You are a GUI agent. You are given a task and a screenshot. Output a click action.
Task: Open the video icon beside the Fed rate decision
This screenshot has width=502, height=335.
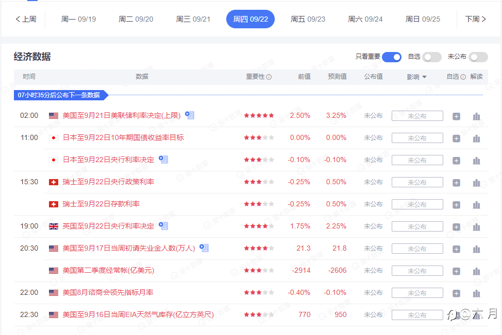click(190, 115)
